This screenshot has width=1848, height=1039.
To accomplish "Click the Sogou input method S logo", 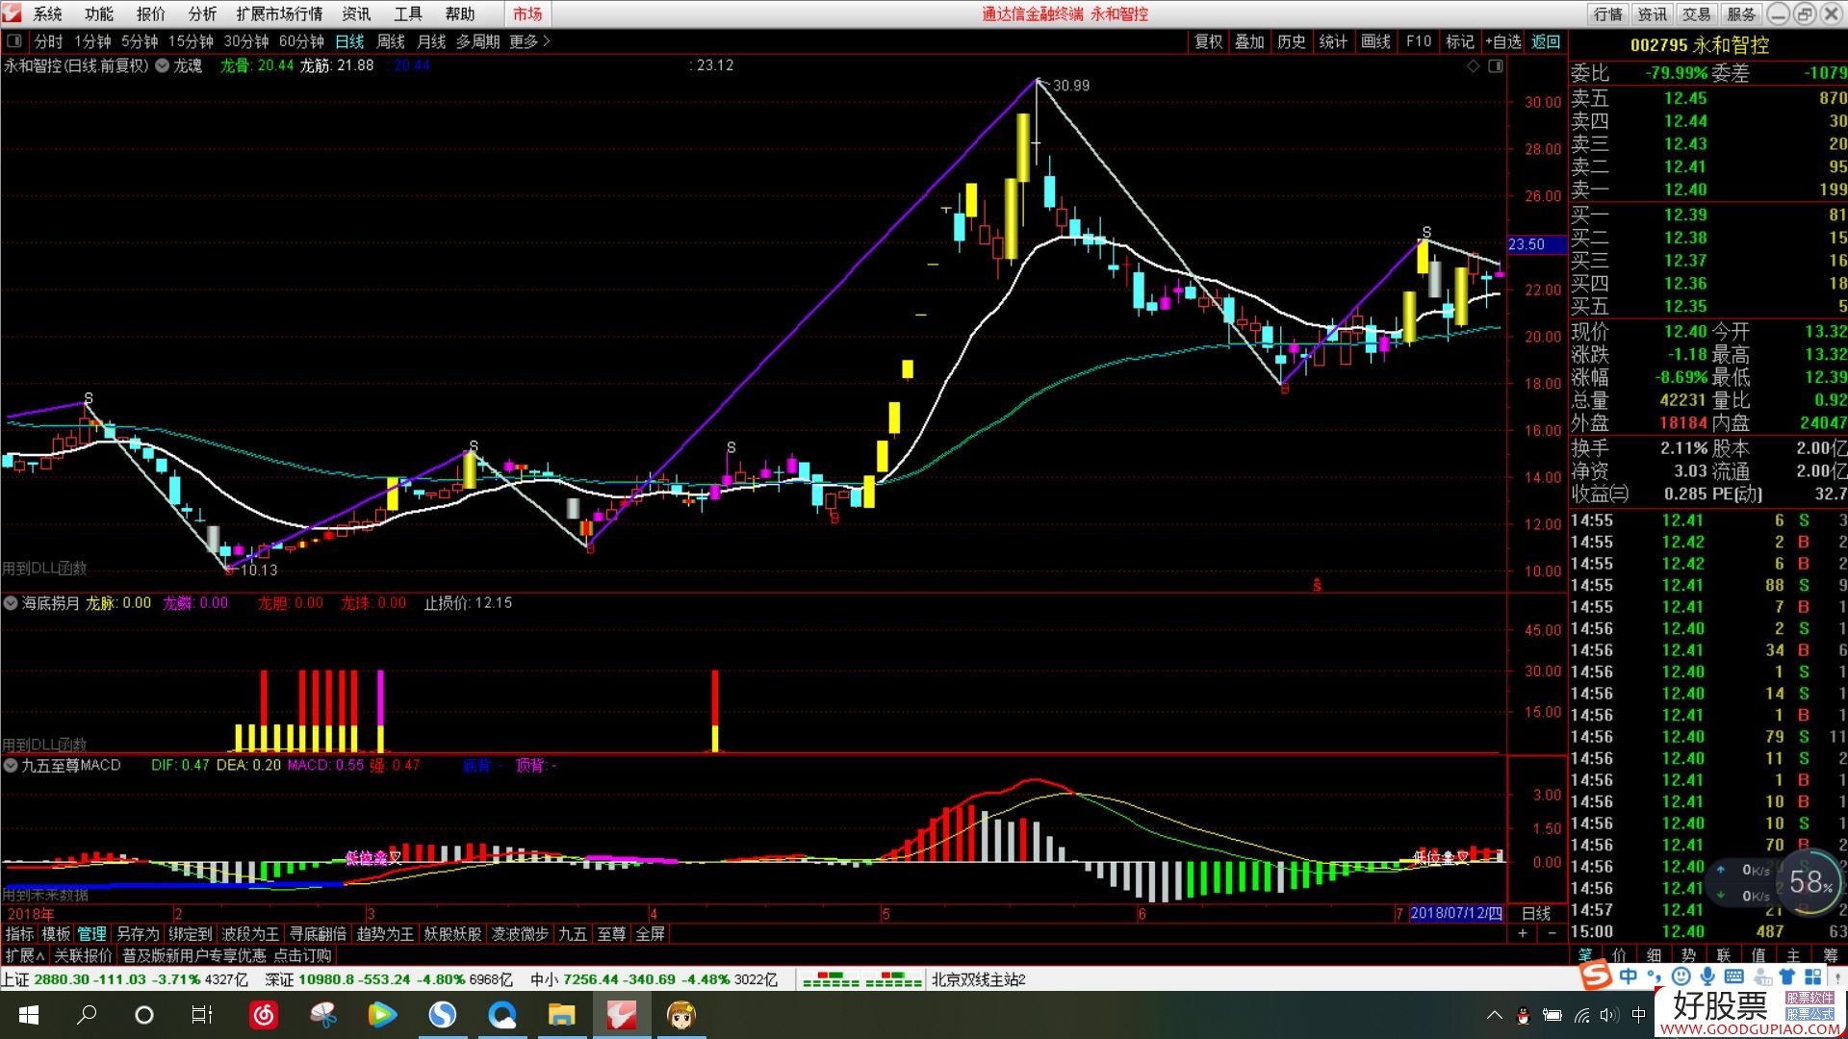I will point(1597,976).
